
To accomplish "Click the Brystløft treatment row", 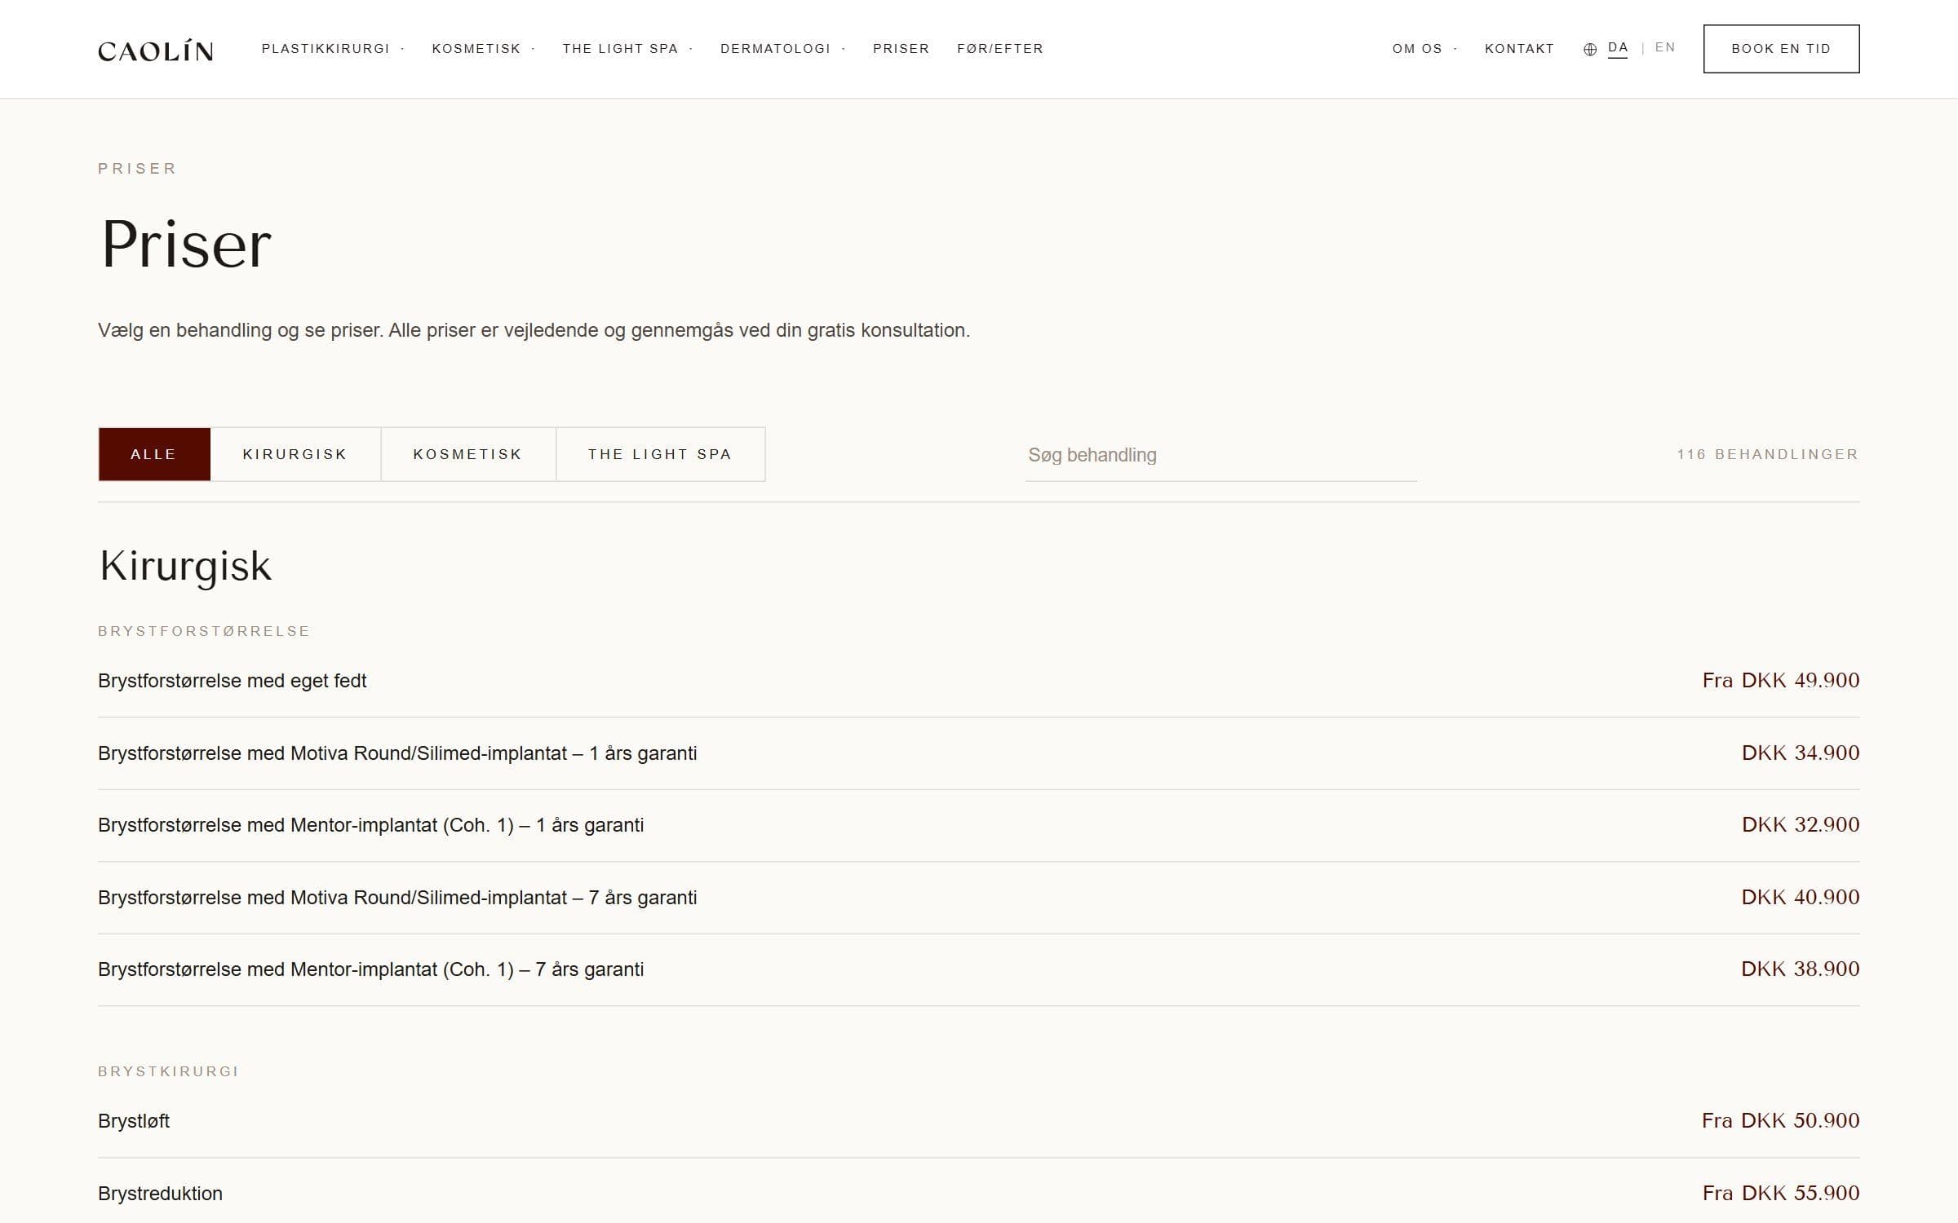I will pyautogui.click(x=979, y=1121).
